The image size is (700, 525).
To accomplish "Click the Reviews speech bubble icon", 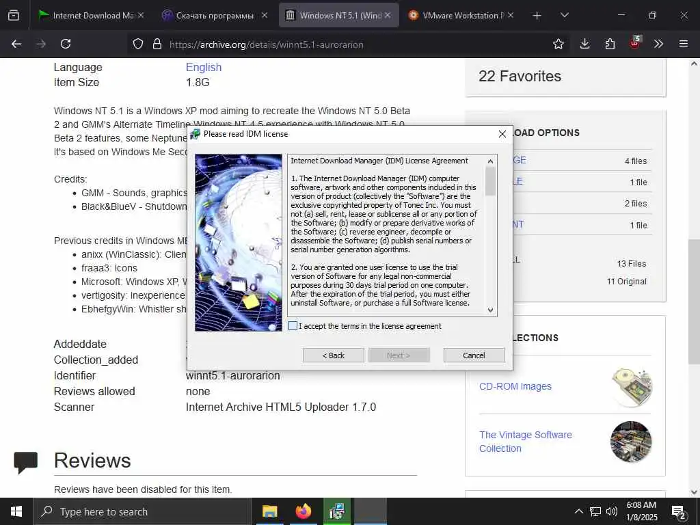I will click(x=25, y=463).
